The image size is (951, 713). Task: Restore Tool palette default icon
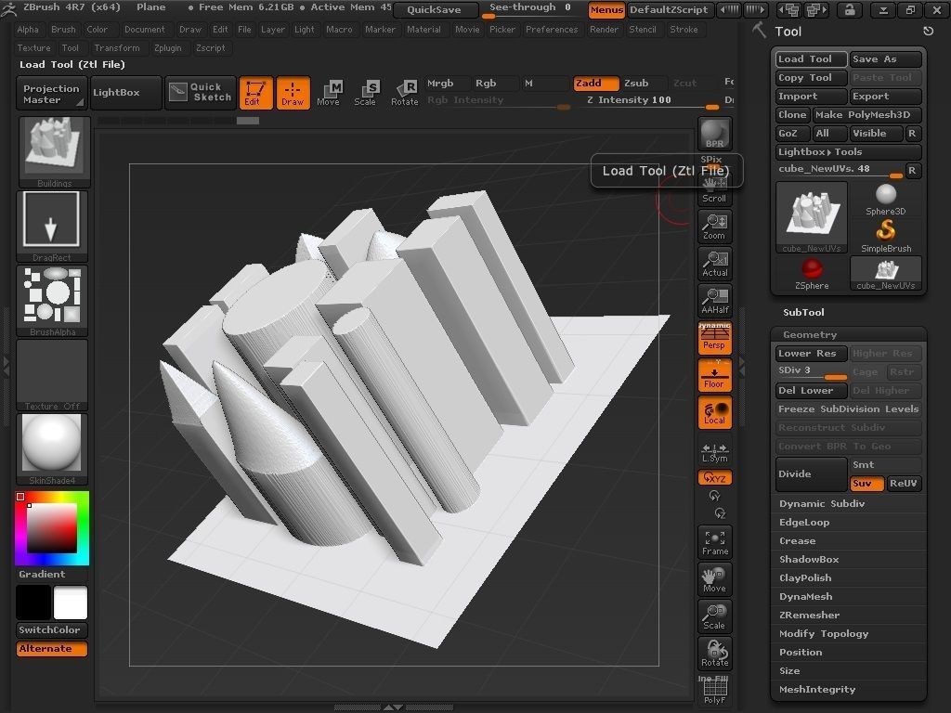point(928,31)
